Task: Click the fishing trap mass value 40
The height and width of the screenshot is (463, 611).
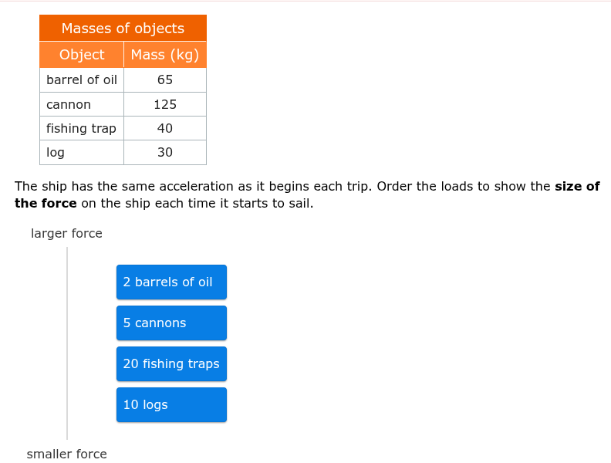Action: coord(165,128)
